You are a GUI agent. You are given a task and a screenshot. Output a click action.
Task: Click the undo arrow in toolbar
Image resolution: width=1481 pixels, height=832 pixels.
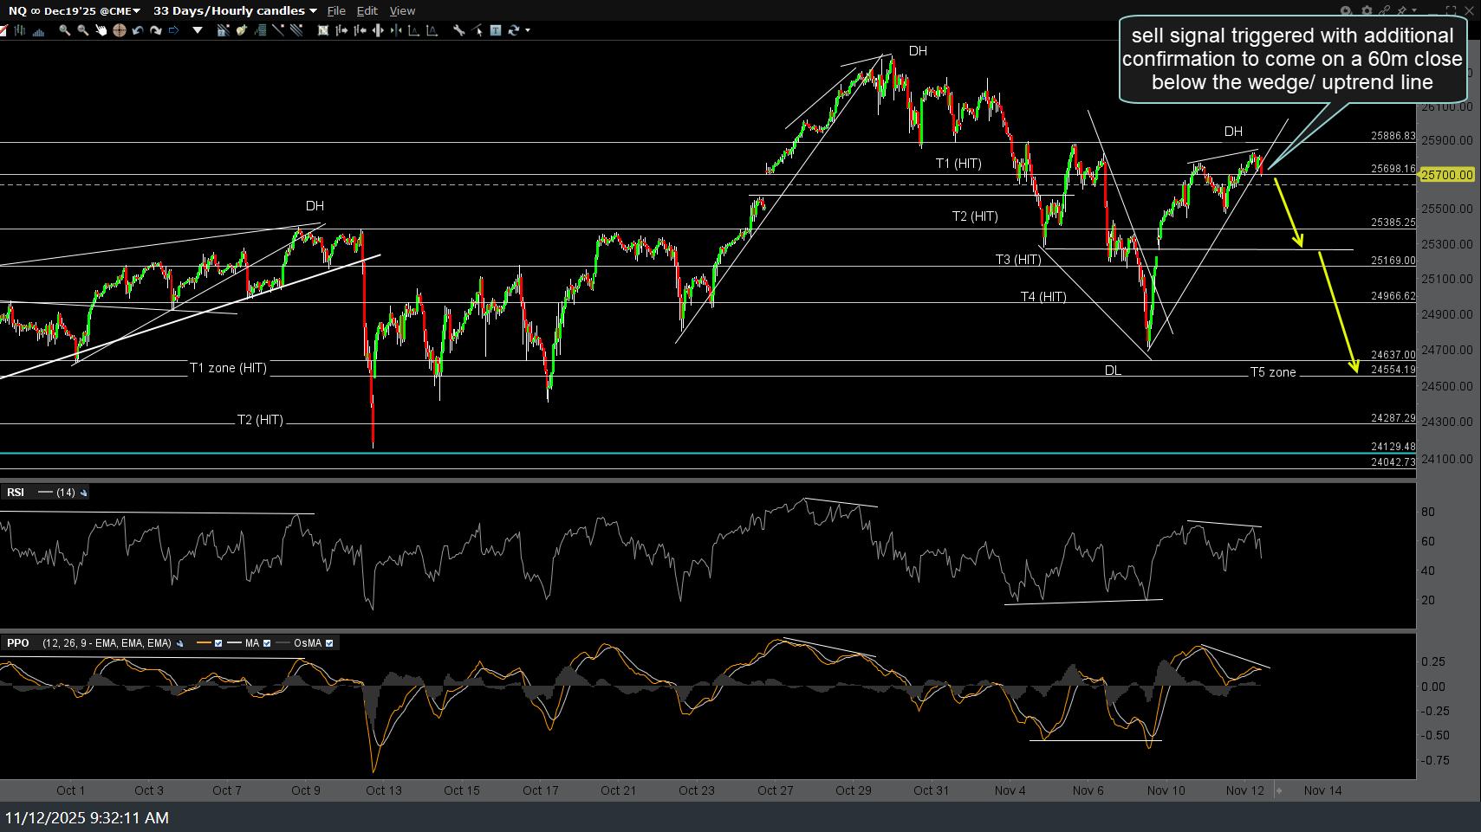pyautogui.click(x=138, y=30)
